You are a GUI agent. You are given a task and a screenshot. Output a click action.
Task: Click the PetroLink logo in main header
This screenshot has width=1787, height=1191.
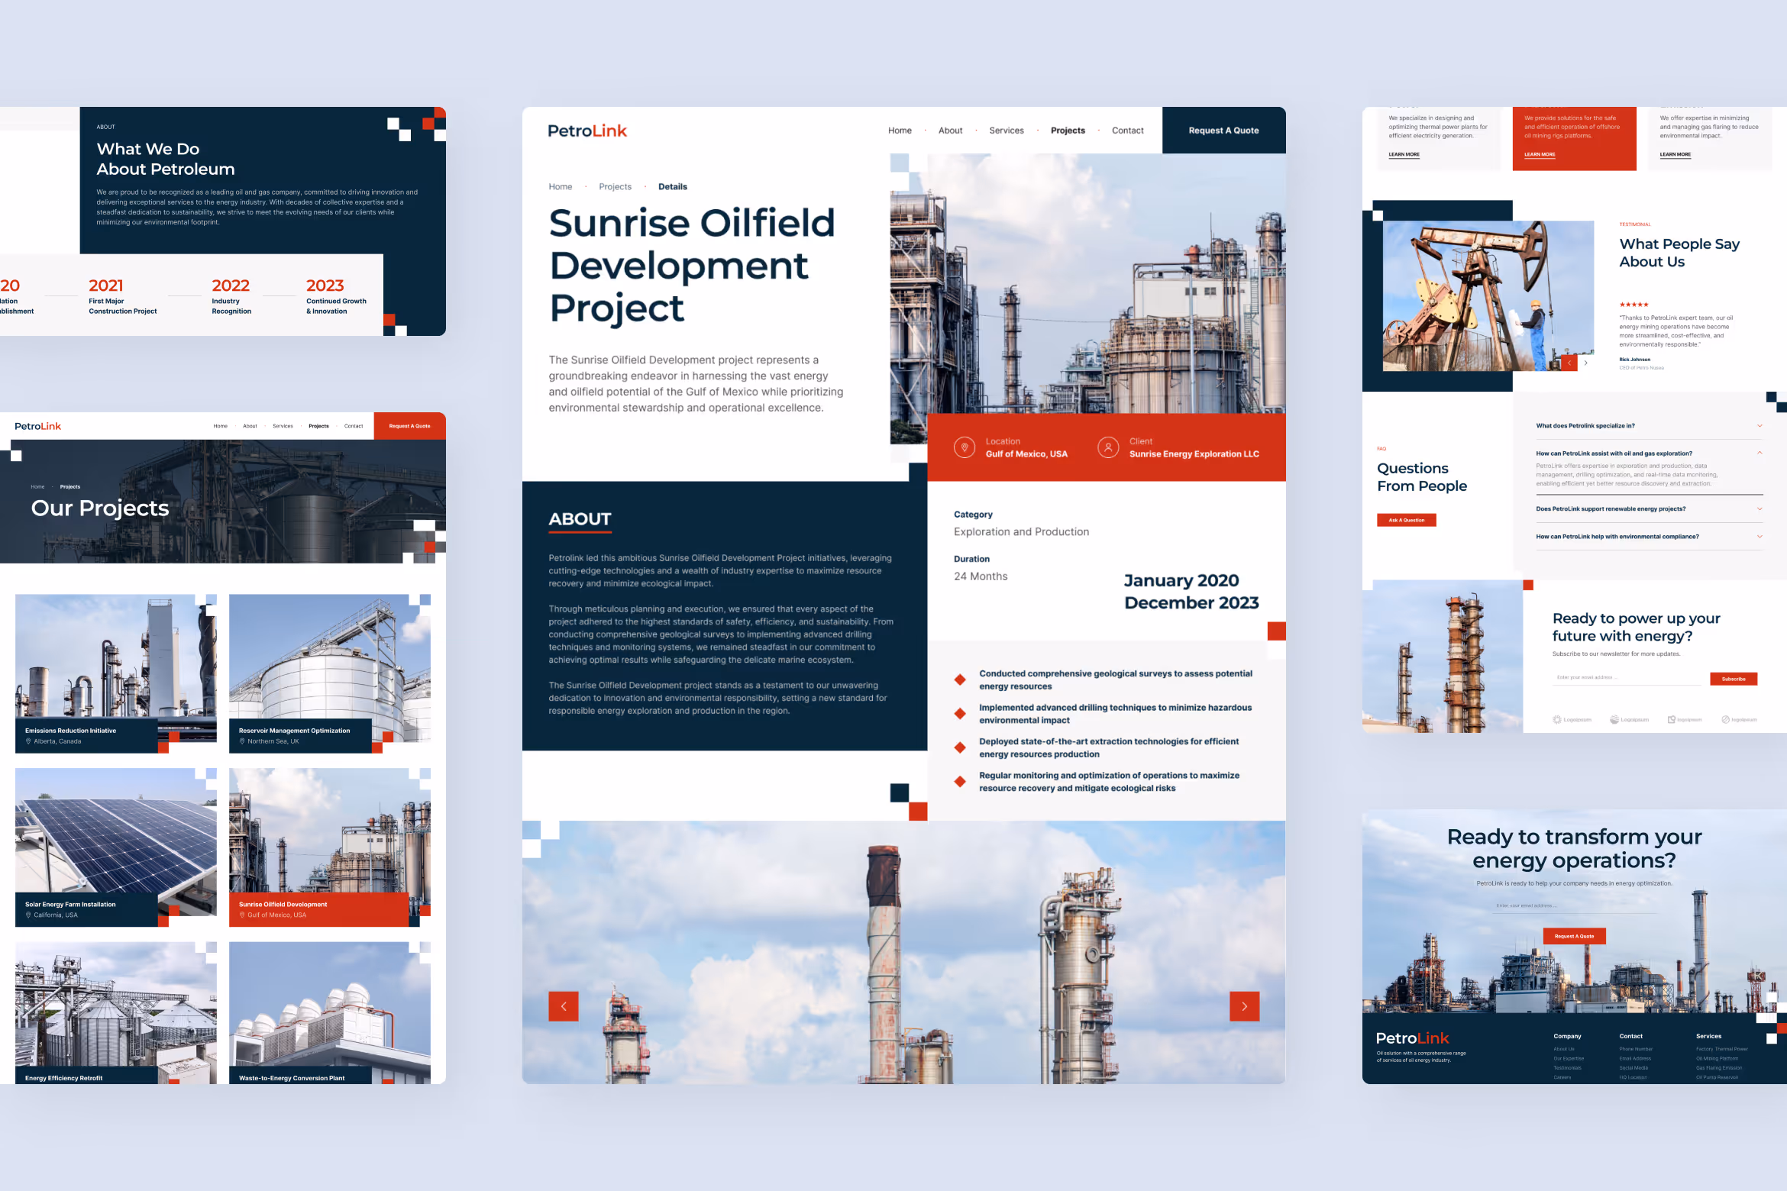point(587,131)
